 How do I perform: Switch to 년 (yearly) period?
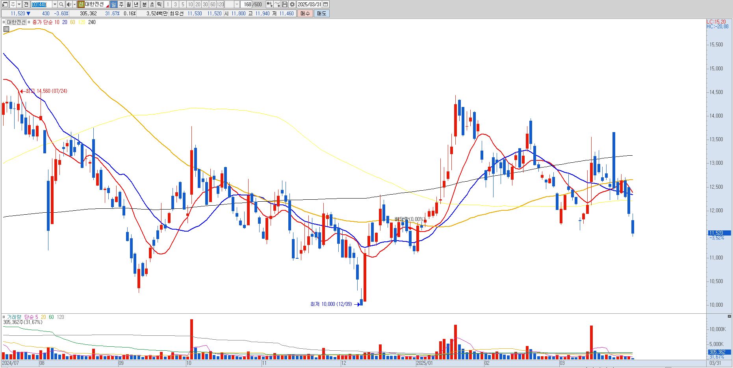(x=136, y=4)
